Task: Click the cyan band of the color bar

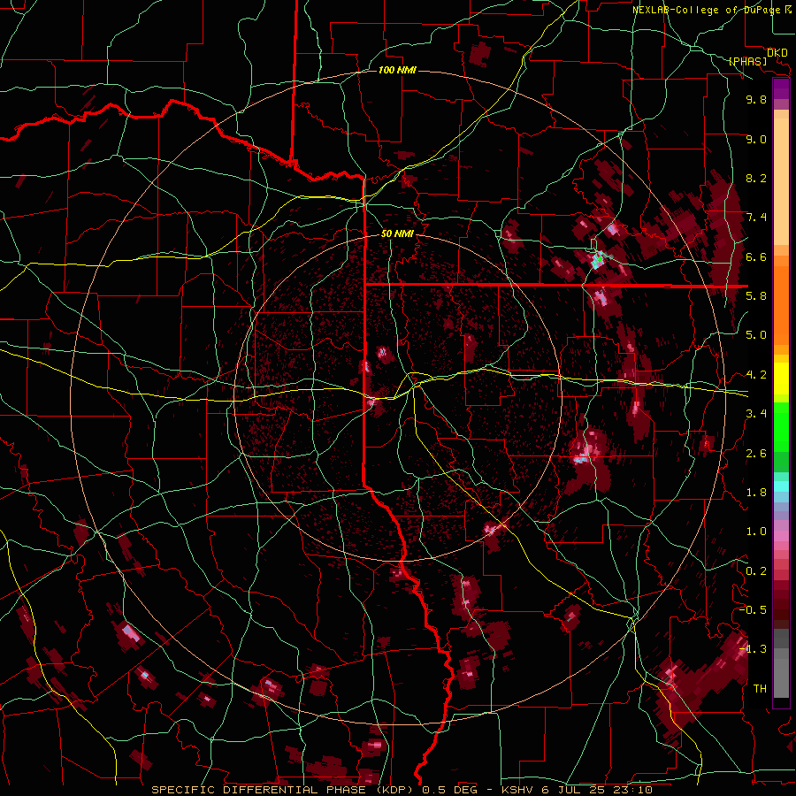Action: tap(781, 486)
